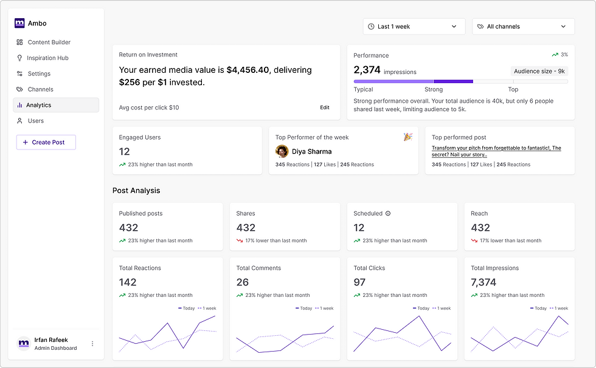Click the Post Analysis heading
596x368 pixels.
click(x=136, y=191)
